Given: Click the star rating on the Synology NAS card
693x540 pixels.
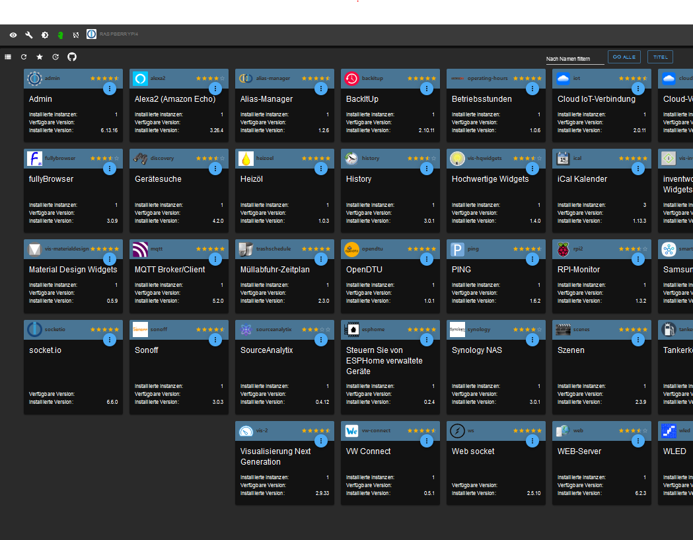Looking at the screenshot, I should 527,329.
